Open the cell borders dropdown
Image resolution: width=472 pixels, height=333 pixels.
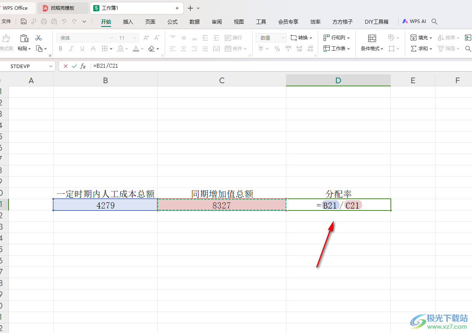tap(111, 49)
